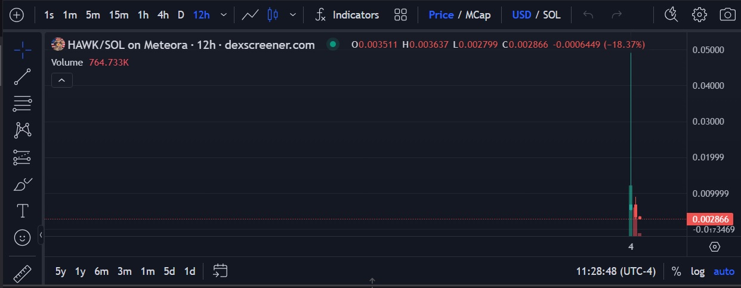Set range to 1d
Image resolution: width=741 pixels, height=288 pixels.
[x=190, y=271]
